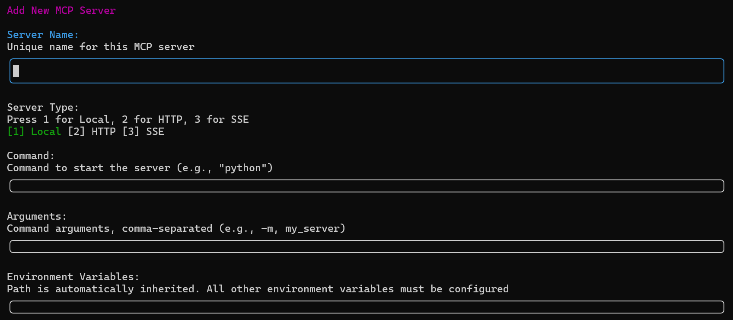
Task: Click the Command input box
Action: tap(366, 186)
